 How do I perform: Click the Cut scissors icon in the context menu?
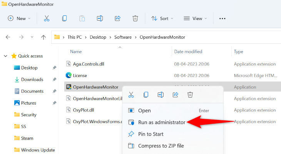tap(131, 95)
